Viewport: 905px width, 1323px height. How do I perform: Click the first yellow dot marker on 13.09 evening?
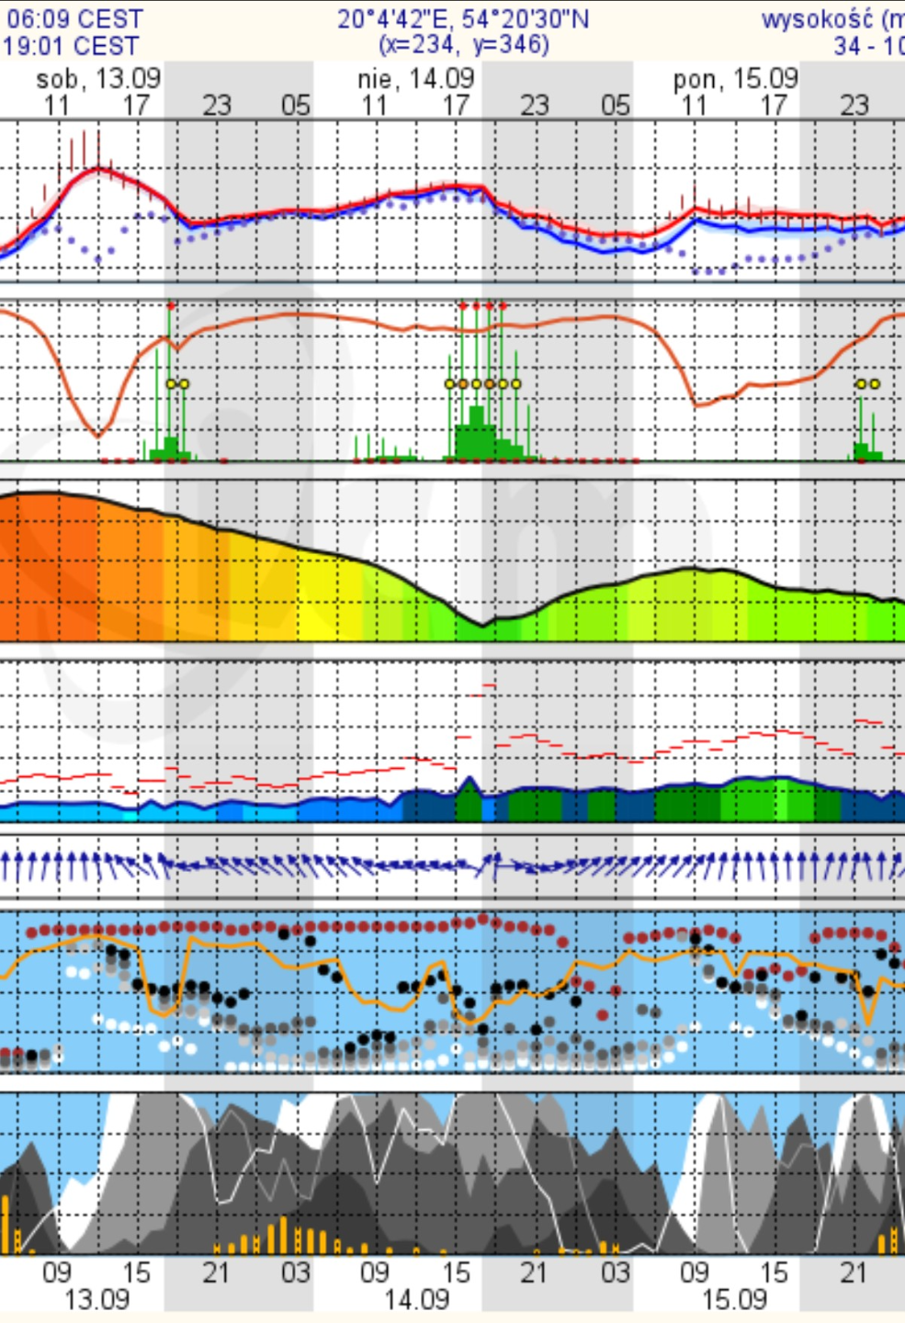(x=170, y=384)
